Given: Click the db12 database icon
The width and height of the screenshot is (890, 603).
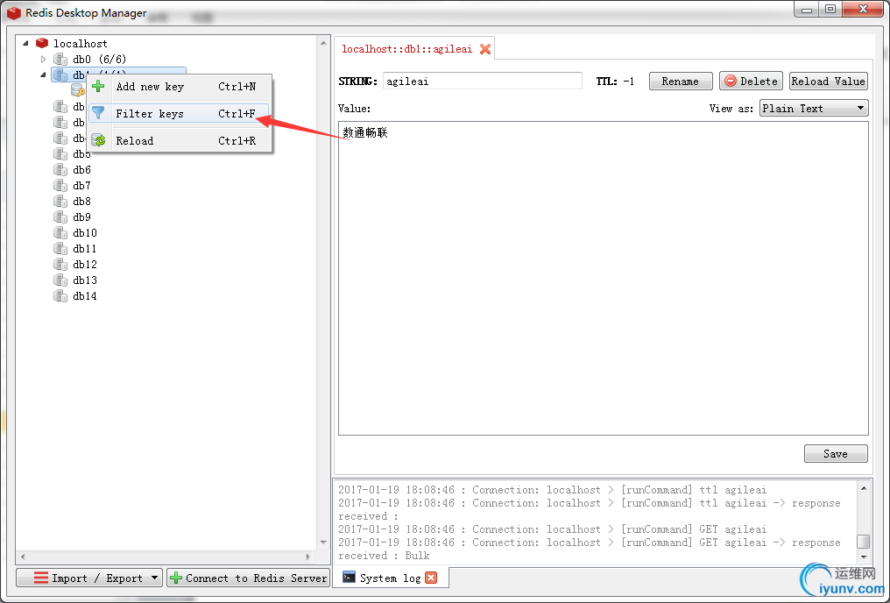Looking at the screenshot, I should (x=60, y=264).
